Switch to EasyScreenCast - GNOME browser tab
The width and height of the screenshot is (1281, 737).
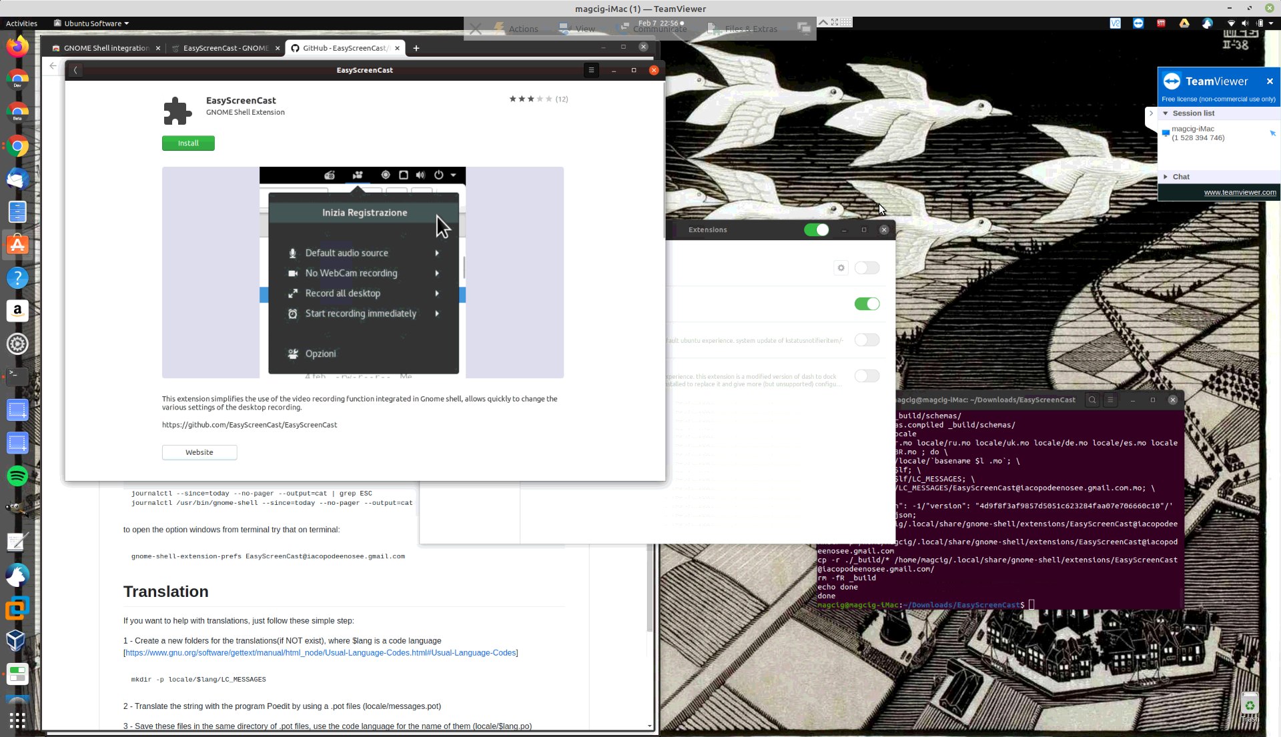tap(226, 48)
